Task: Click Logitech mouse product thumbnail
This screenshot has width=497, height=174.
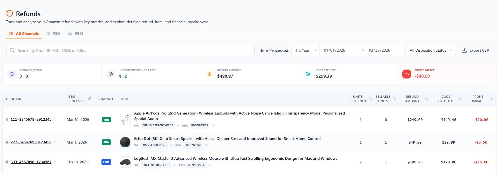Action: click(125, 162)
